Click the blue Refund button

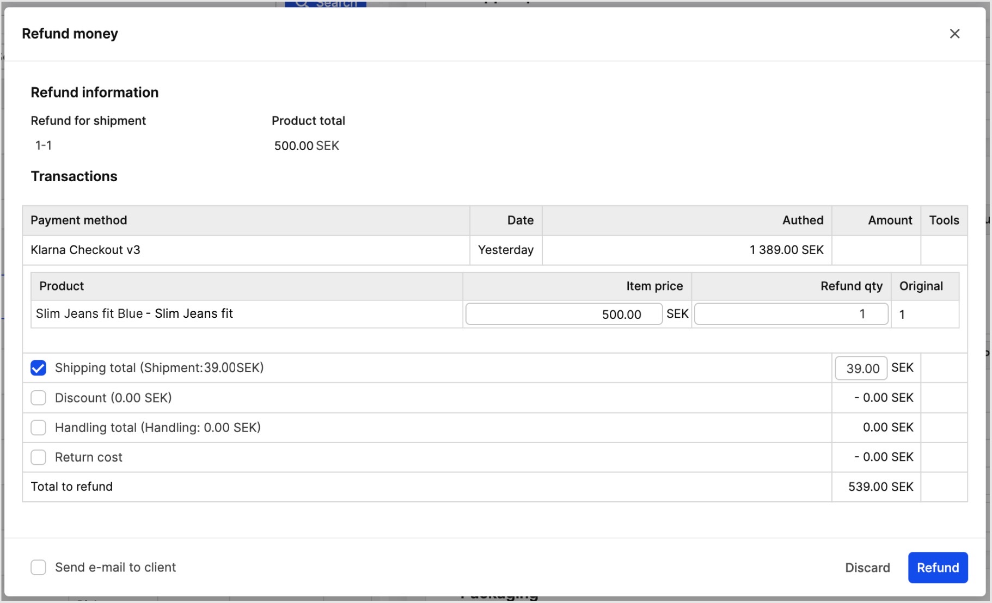[938, 567]
